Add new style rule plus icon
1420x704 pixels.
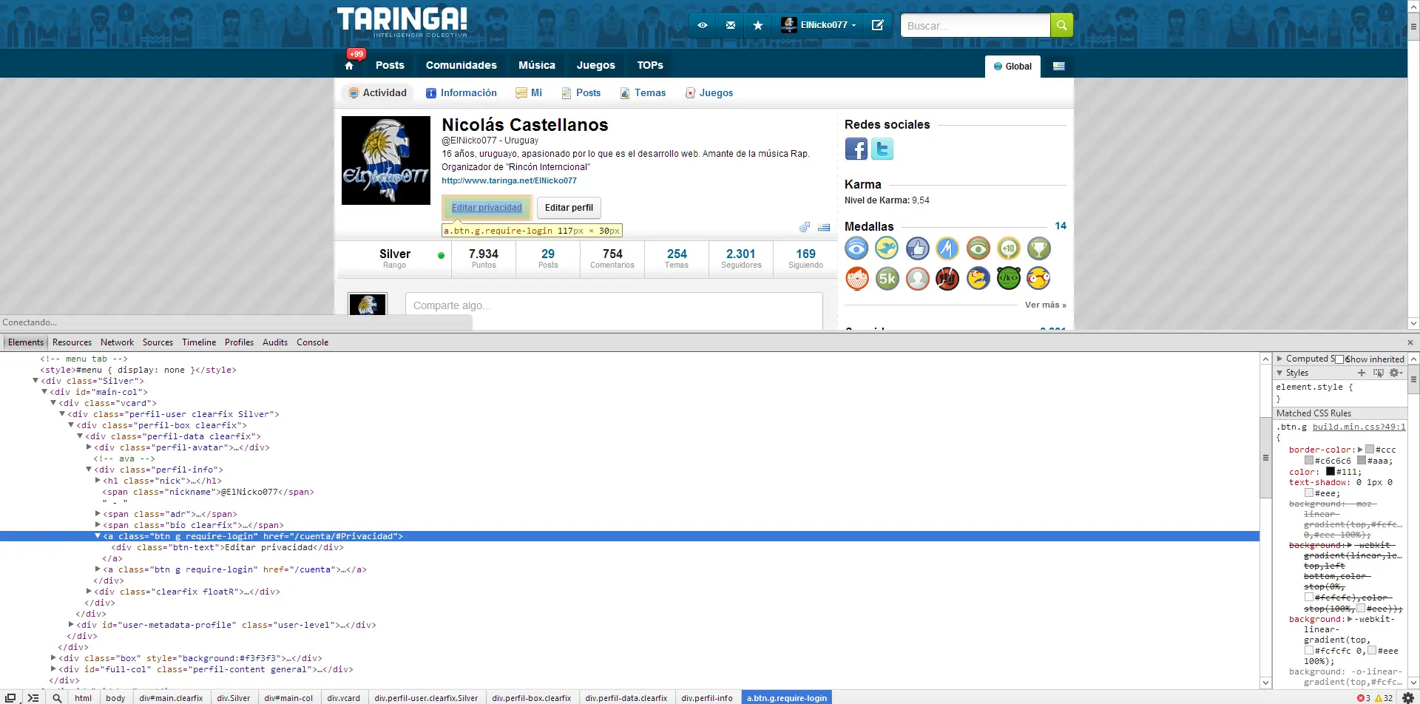tap(1362, 373)
